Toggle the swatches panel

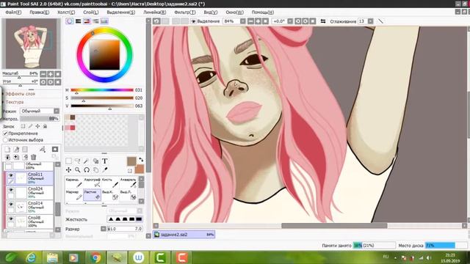point(104,21)
